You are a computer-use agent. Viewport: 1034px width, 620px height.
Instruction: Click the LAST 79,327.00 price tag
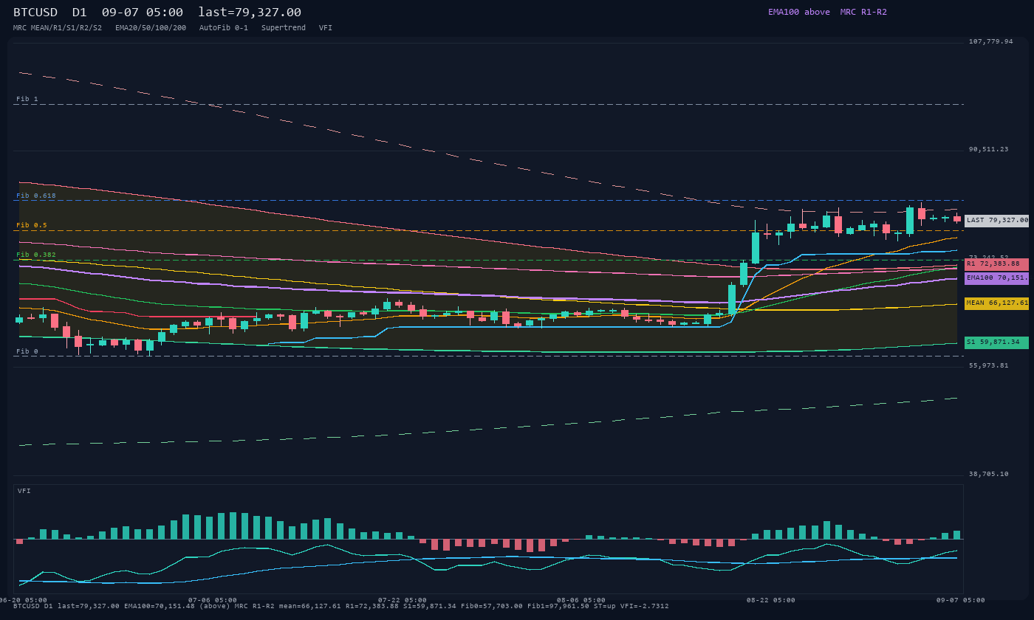coord(996,220)
